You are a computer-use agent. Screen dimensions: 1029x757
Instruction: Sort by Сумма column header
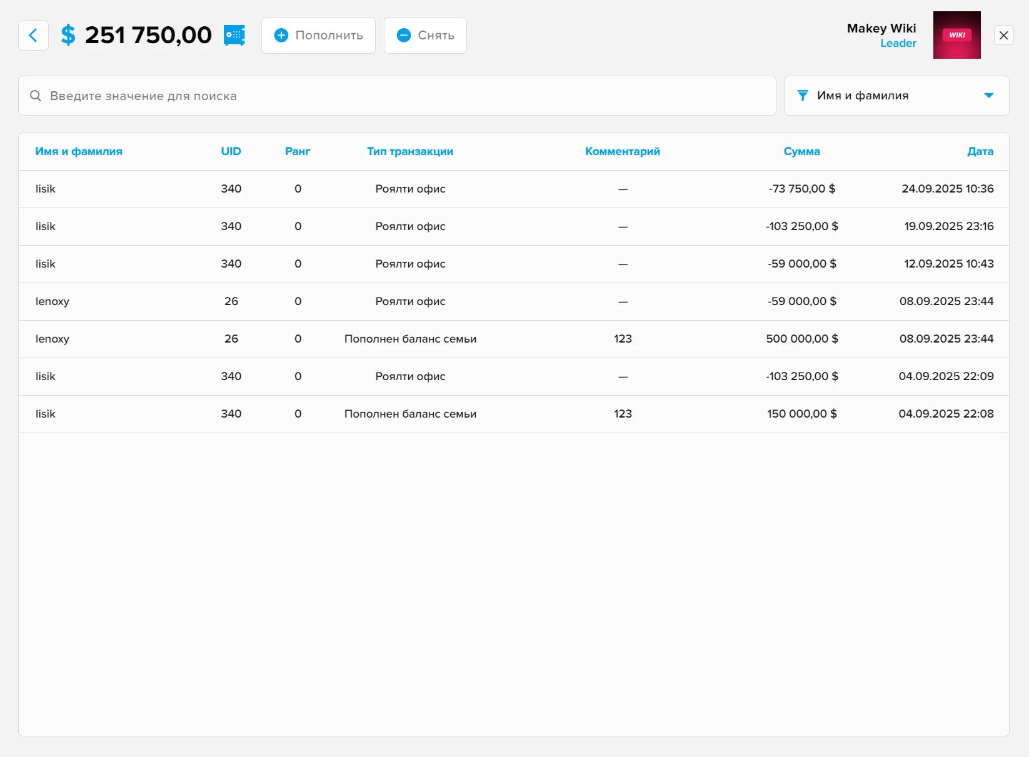click(x=801, y=151)
